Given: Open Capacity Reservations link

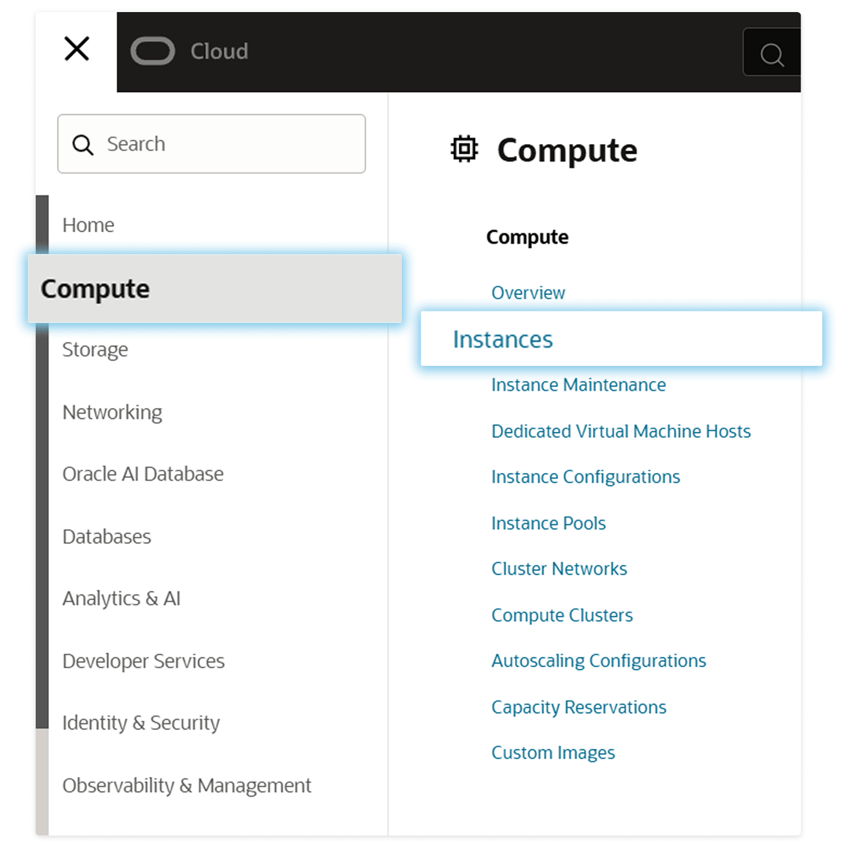Looking at the screenshot, I should coord(579,707).
